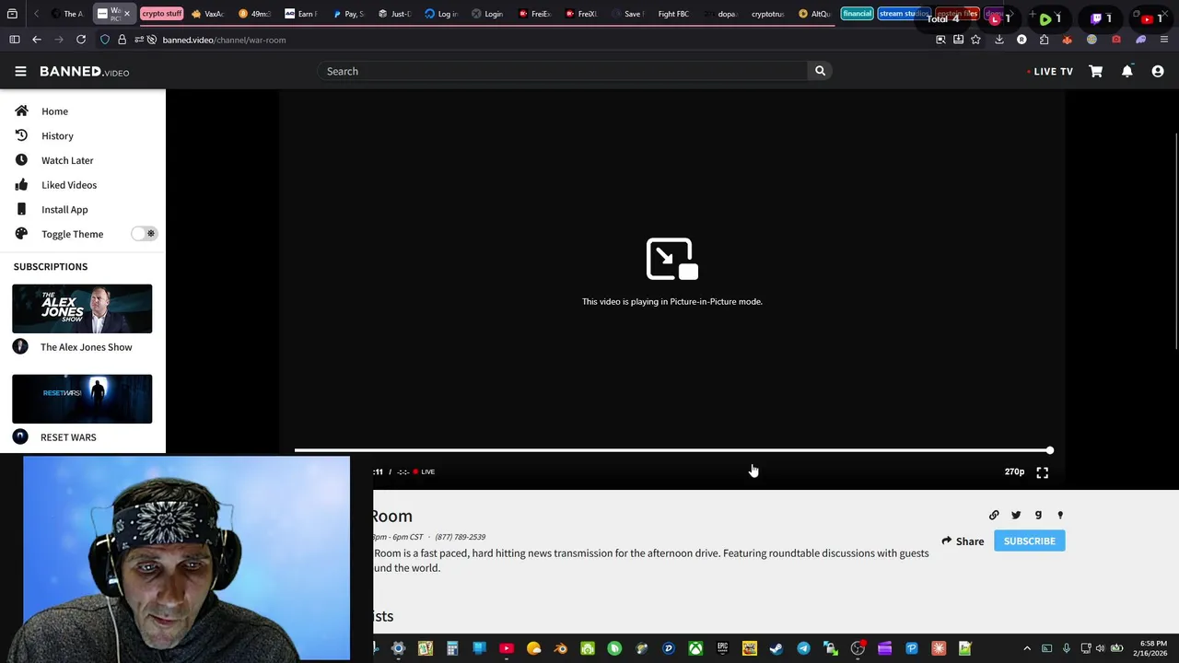Jump to LIVE in player
Screen dimensions: 1179x663
pos(424,471)
